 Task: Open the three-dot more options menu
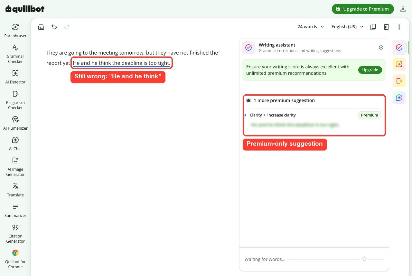coord(399,27)
